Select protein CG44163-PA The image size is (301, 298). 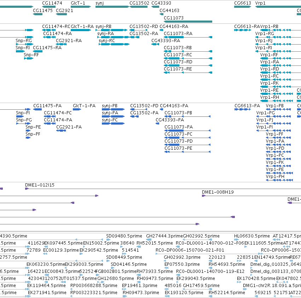[174, 106]
